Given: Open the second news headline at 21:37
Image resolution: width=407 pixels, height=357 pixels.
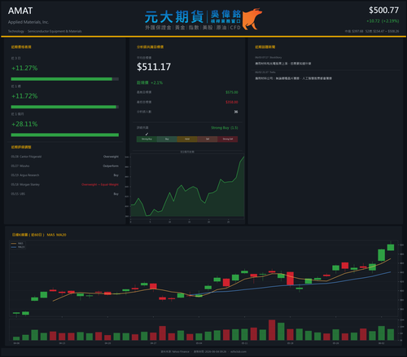Looking at the screenshot, I should pyautogui.click(x=293, y=78).
